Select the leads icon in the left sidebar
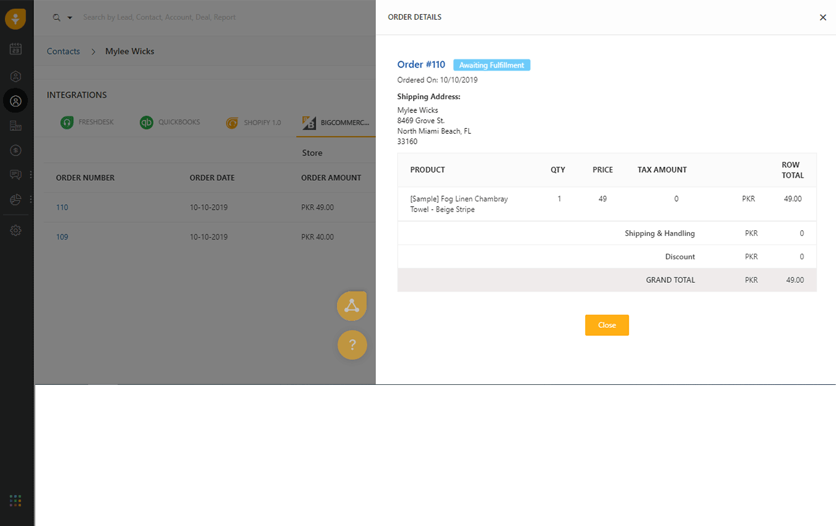836x526 pixels. (15, 75)
